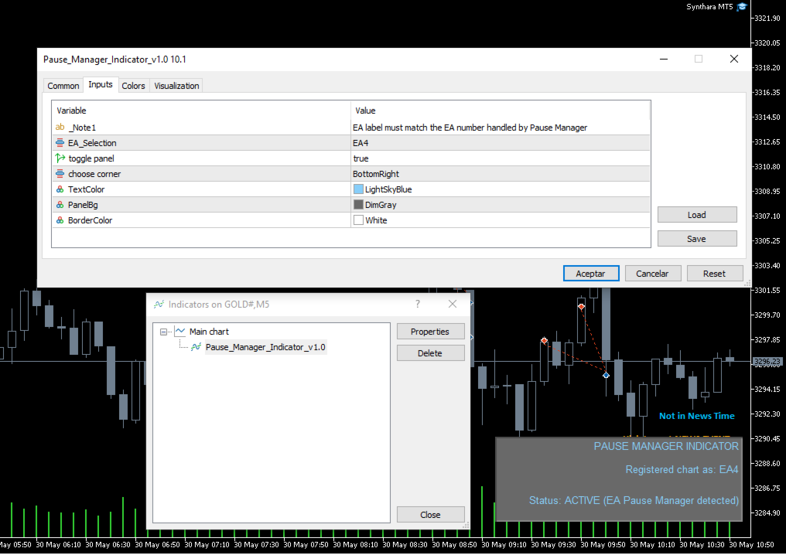Screen dimensions: 786x555
Task: Collapse the Main chart tree node
Action: (163, 332)
